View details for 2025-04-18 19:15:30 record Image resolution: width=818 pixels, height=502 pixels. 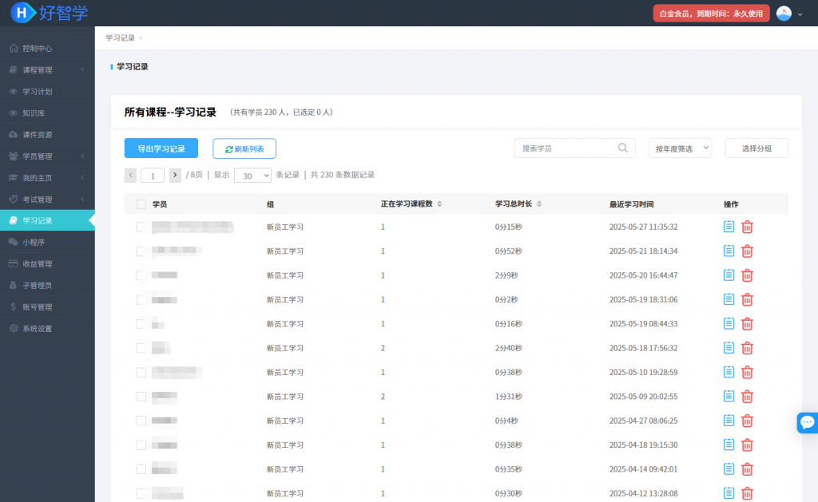tap(729, 445)
